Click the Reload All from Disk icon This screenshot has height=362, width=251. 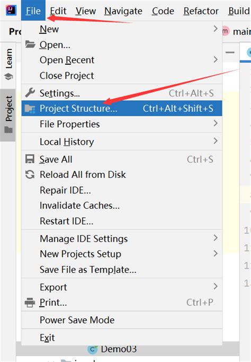click(x=30, y=175)
